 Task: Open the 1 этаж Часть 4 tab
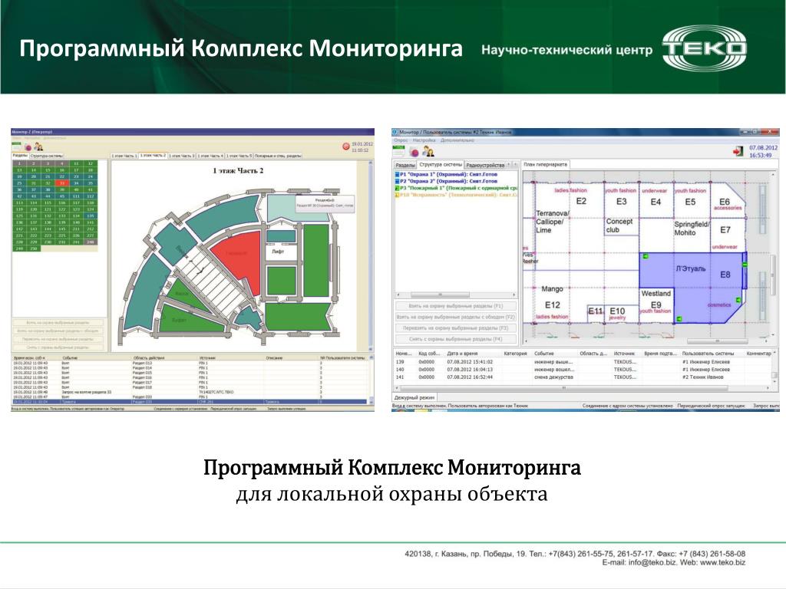(x=210, y=156)
